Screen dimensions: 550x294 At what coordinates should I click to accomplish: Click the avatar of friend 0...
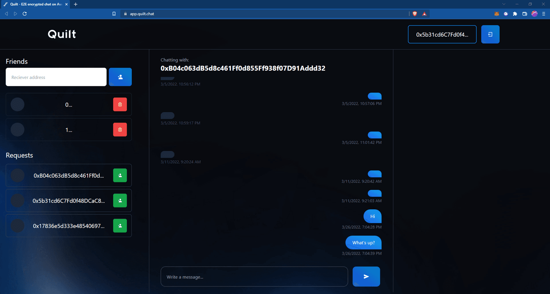click(x=18, y=104)
